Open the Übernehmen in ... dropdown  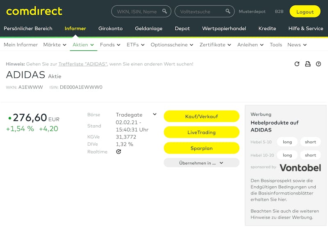(x=201, y=163)
